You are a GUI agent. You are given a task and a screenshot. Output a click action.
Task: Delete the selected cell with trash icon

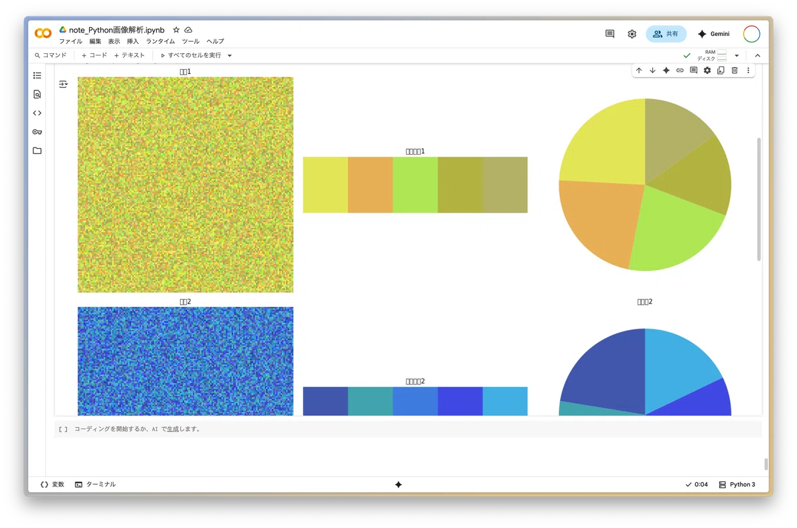coord(735,70)
